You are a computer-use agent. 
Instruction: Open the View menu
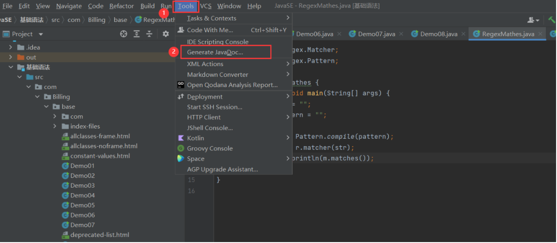pyautogui.click(x=43, y=6)
